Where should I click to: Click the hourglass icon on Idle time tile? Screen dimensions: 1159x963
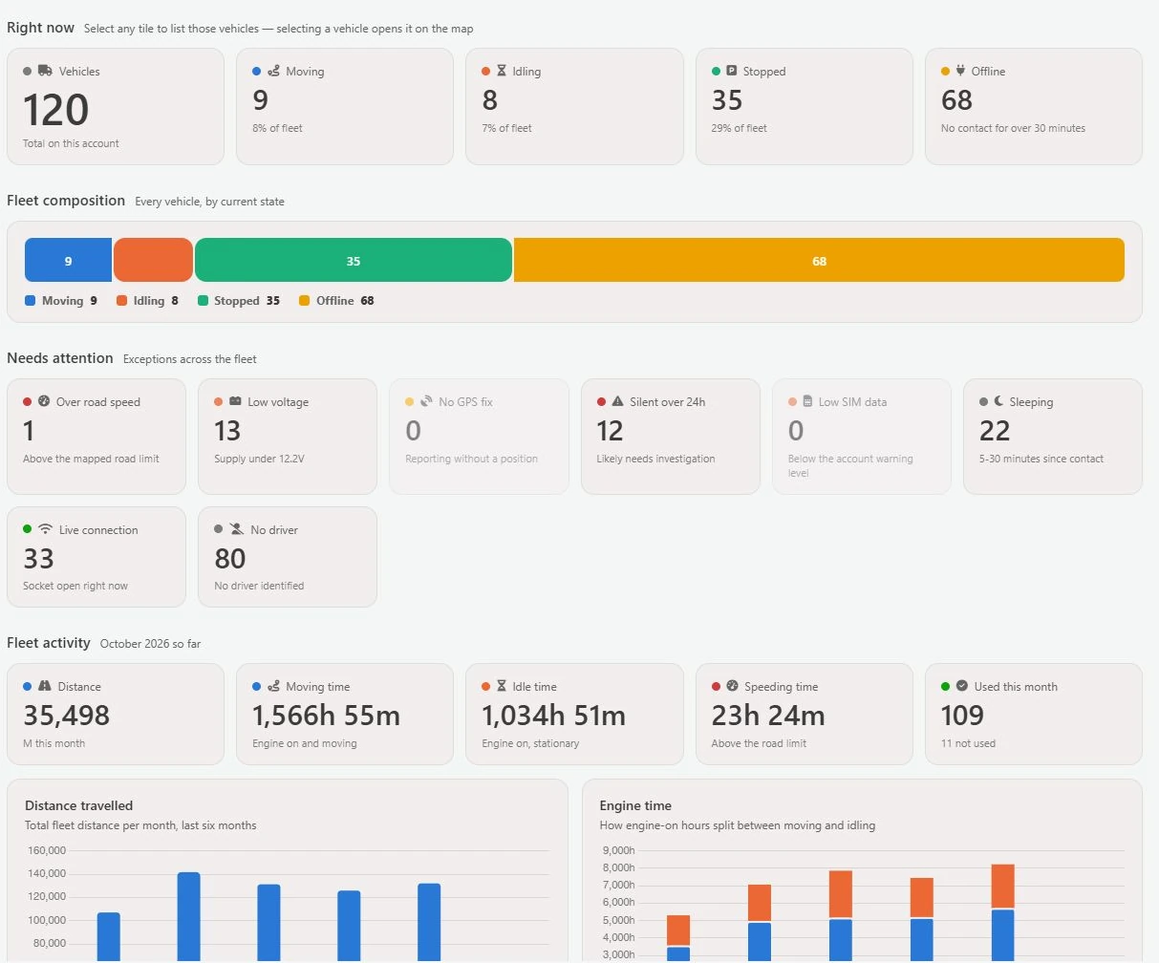[x=502, y=686]
